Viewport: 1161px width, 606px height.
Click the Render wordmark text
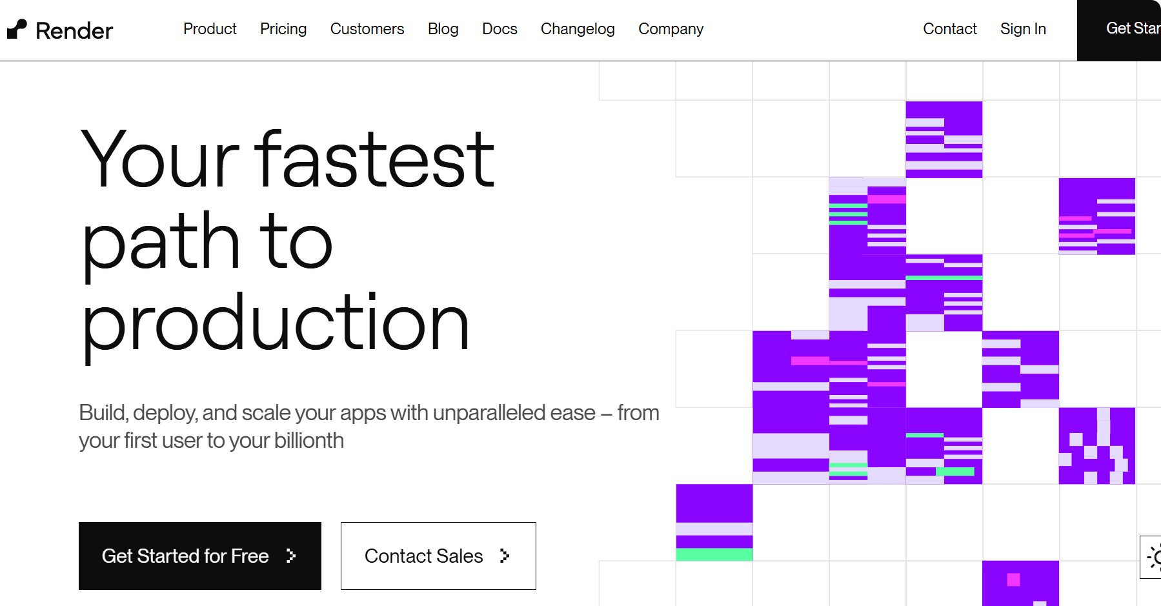pos(74,30)
